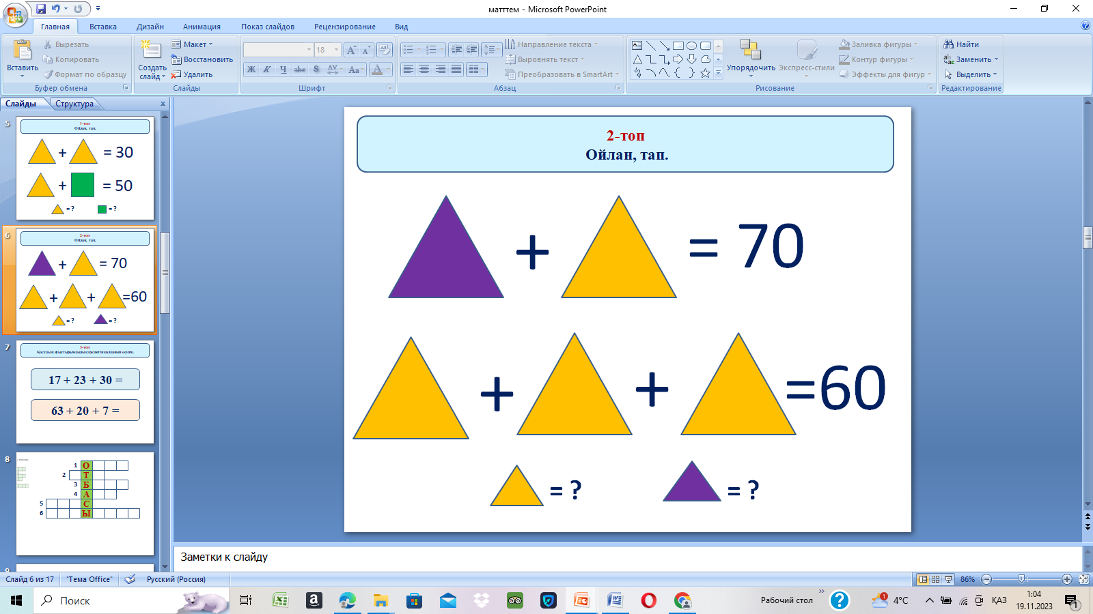Open the Показ слайдов ribbon tab
The height and width of the screenshot is (614, 1093).
pos(268,27)
